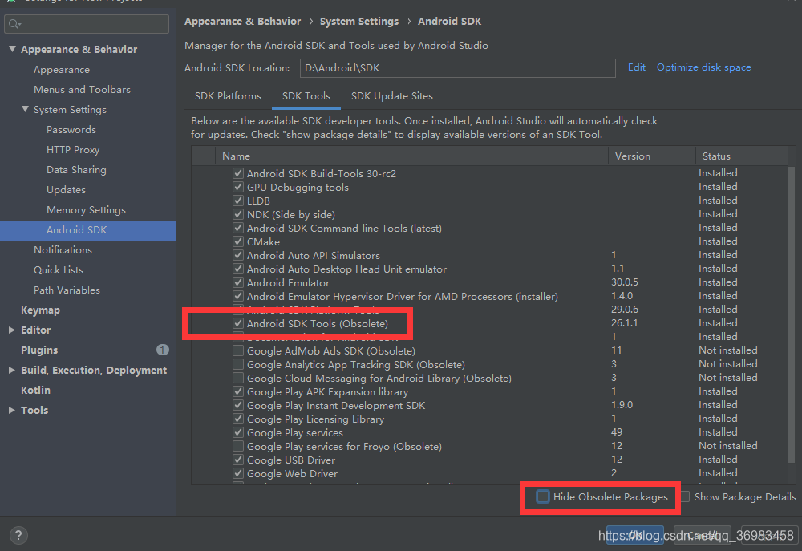802x551 pixels.
Task: Open Data Sharing settings
Action: tap(76, 170)
